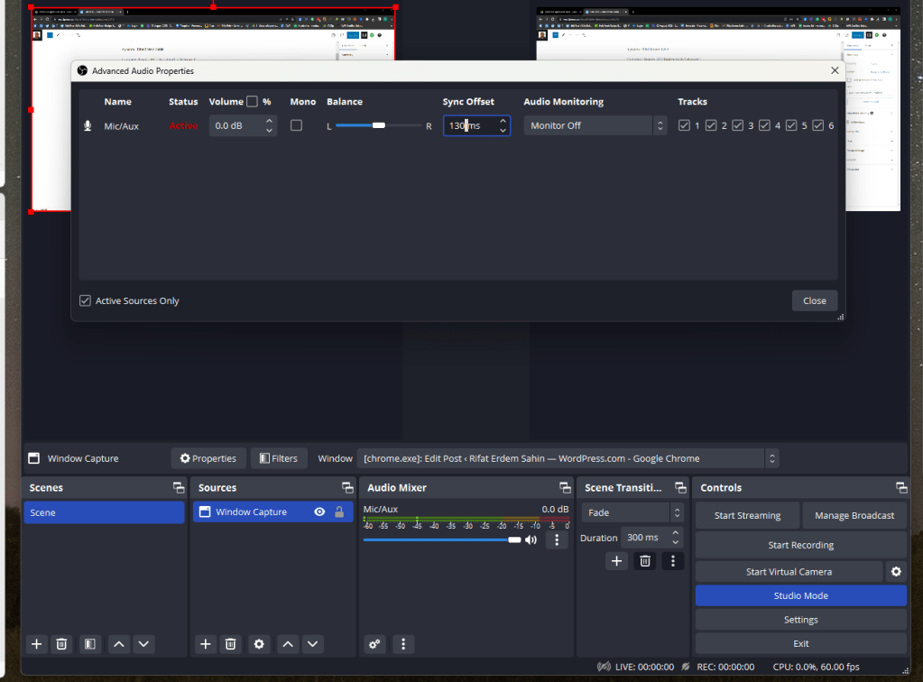
Task: Toggle Studio Mode button
Action: (801, 595)
